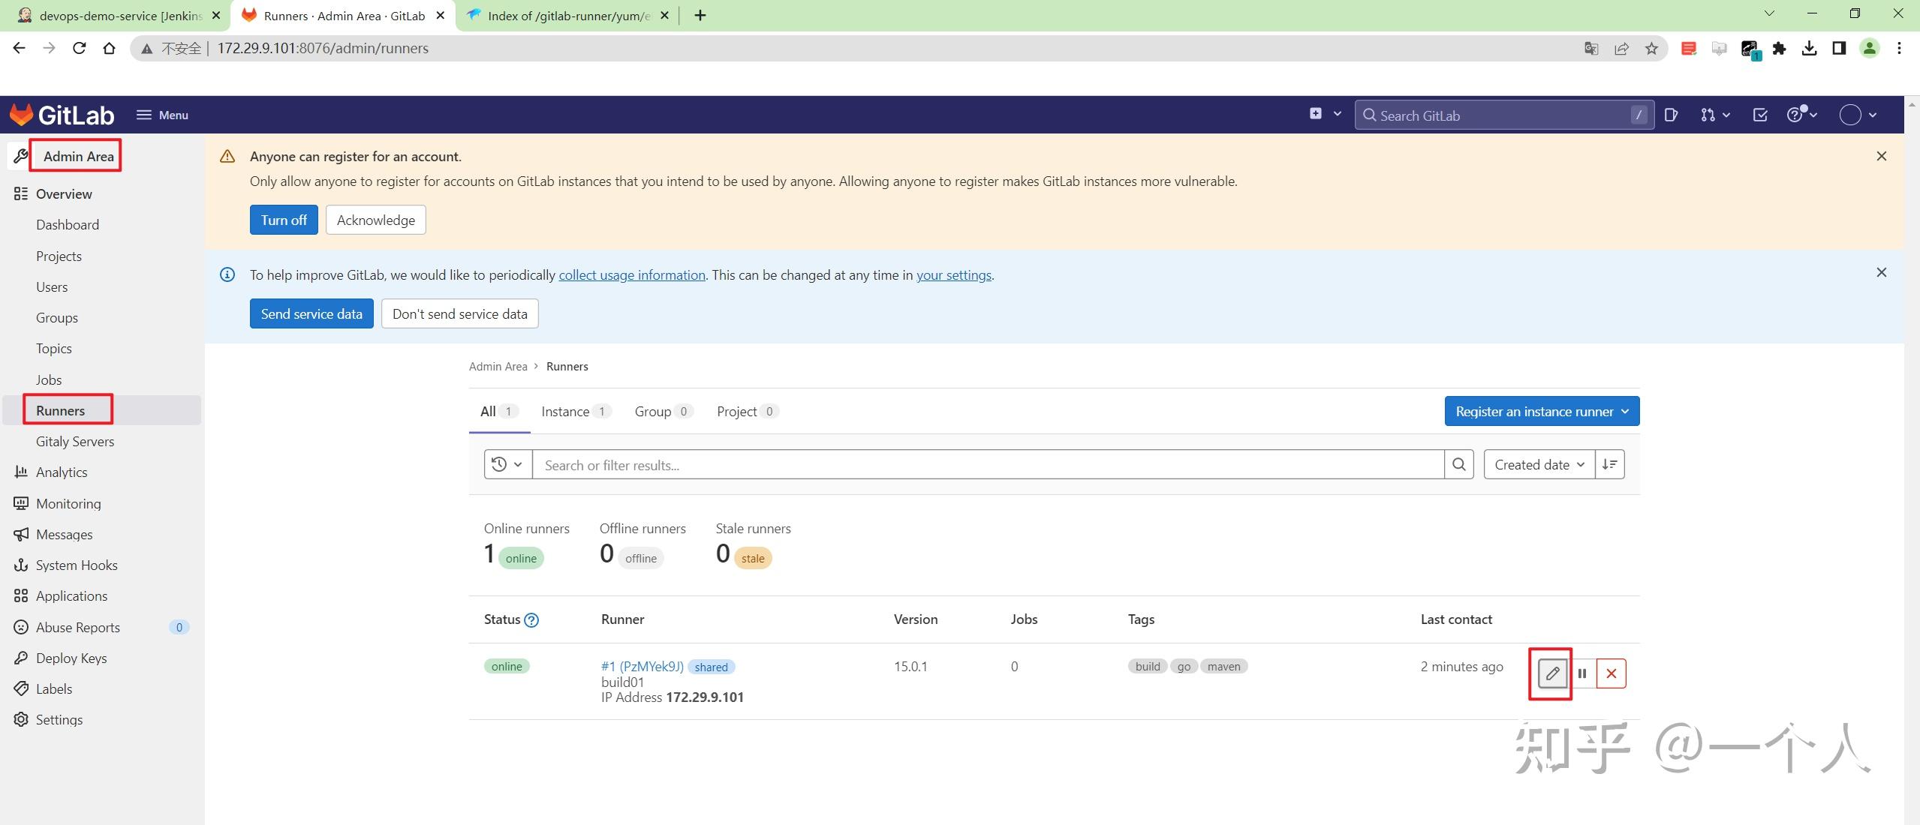Open the Created date sort dropdown
Image resolution: width=1920 pixels, height=825 pixels.
pyautogui.click(x=1539, y=465)
